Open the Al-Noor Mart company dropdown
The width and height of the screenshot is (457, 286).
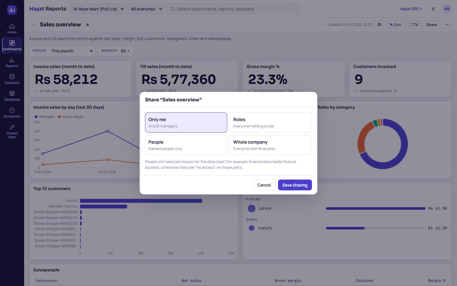click(97, 9)
